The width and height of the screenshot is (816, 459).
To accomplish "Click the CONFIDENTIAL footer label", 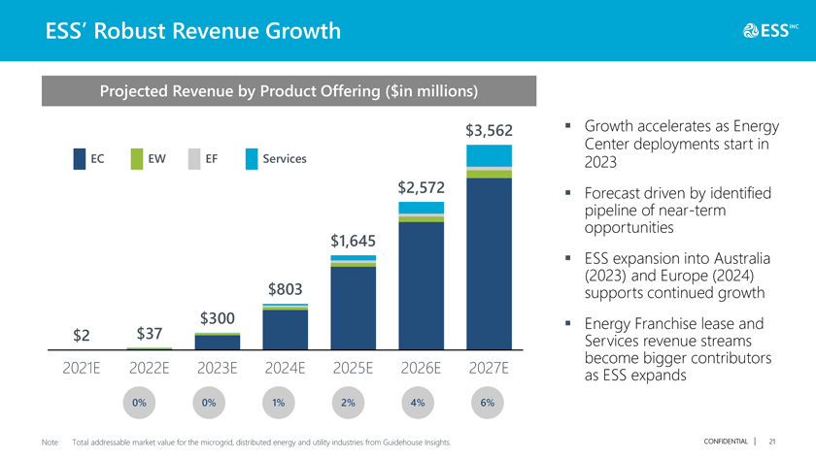I will click(x=726, y=442).
